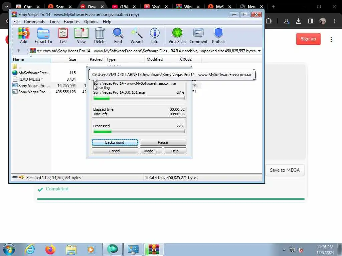The width and height of the screenshot is (342, 256).
Task: Sort by the Modified column header
Action: (x=161, y=59)
